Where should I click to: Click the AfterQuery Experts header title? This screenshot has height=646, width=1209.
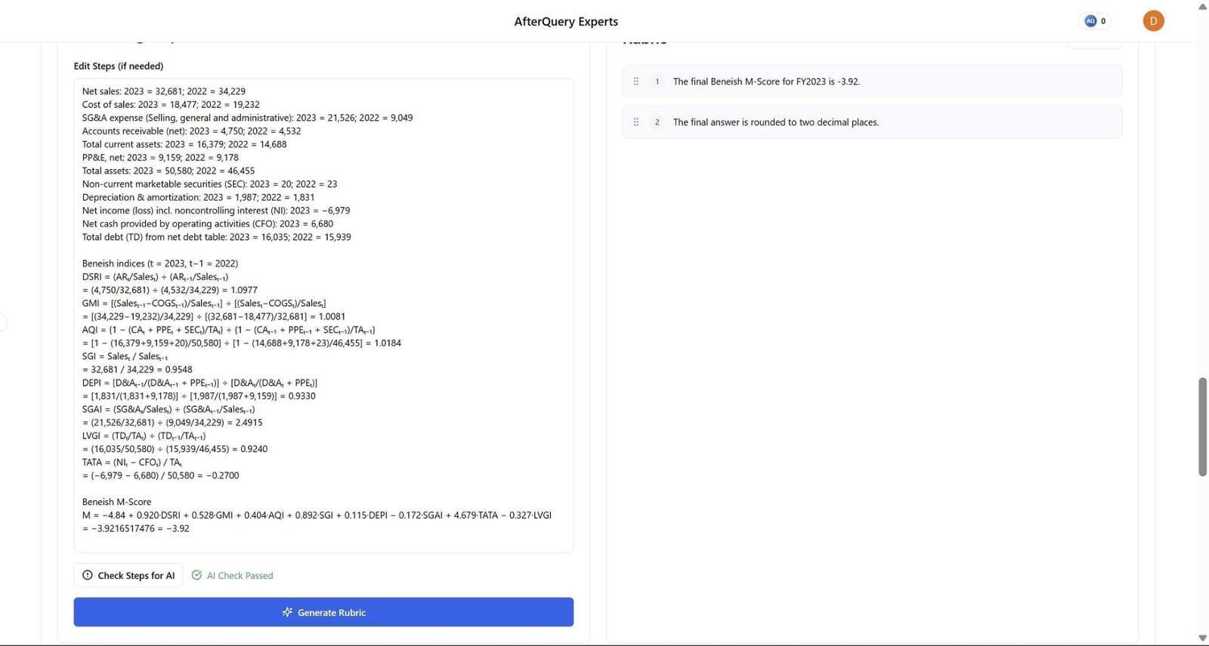click(566, 21)
